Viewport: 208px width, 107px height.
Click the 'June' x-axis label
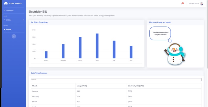[131, 60]
